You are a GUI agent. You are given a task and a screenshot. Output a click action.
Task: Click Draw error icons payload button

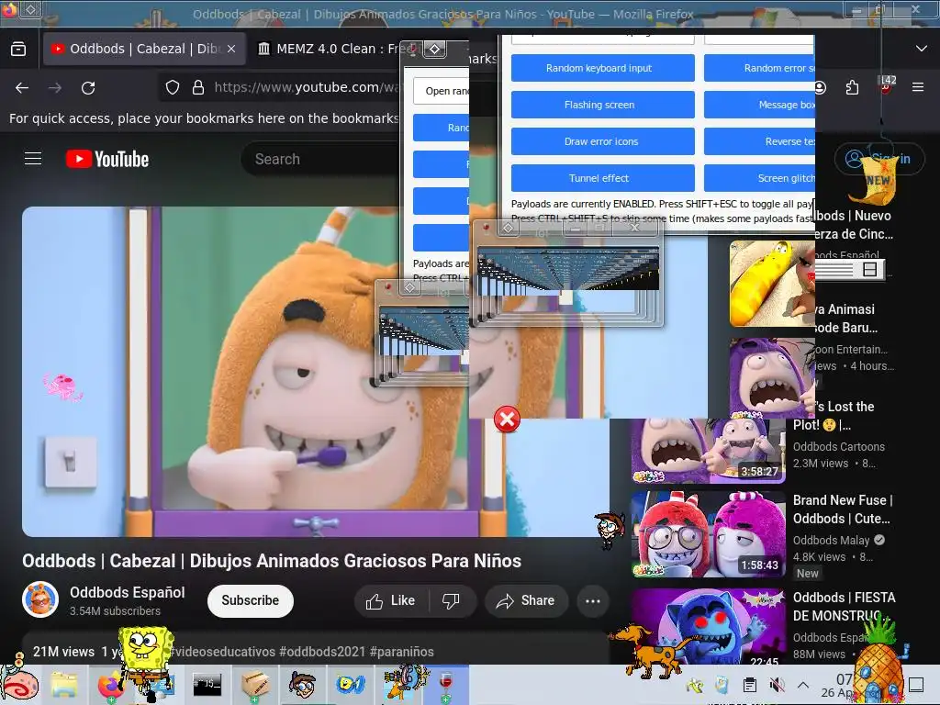coord(602,141)
